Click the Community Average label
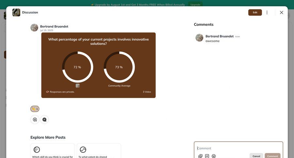 pos(119,86)
